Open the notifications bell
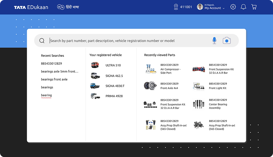This screenshot has height=157, width=273. [243, 7]
